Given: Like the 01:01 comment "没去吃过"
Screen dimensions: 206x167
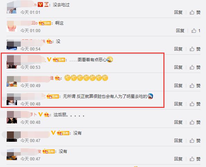Looking at the screenshot, I should pyautogui.click(x=195, y=12).
